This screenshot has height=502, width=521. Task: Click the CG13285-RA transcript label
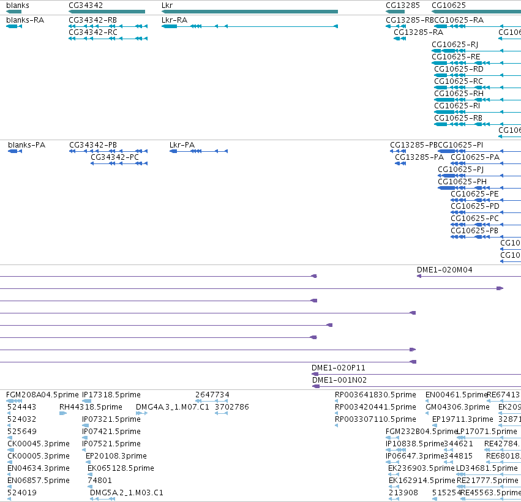point(418,32)
